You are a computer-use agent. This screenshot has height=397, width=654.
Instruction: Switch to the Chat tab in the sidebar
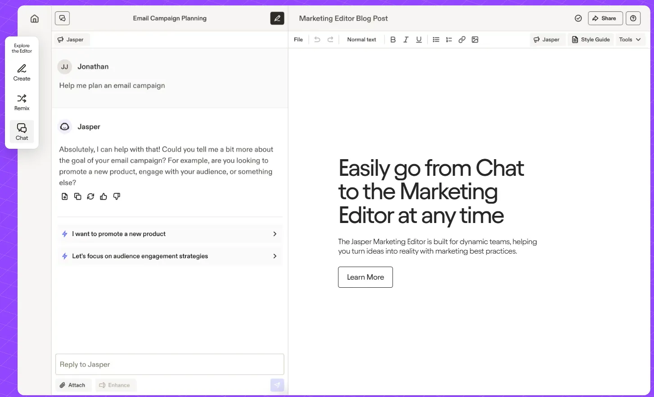[x=22, y=132]
